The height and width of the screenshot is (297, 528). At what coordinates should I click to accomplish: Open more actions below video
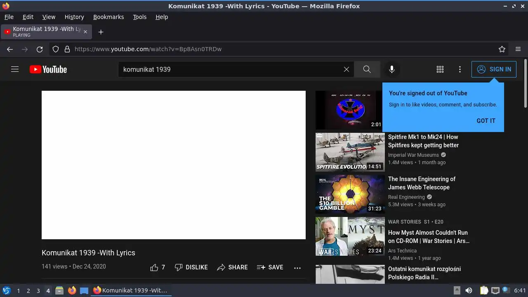coord(297,267)
